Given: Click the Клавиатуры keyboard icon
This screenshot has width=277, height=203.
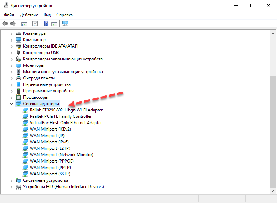Looking at the screenshot, I should 18,33.
